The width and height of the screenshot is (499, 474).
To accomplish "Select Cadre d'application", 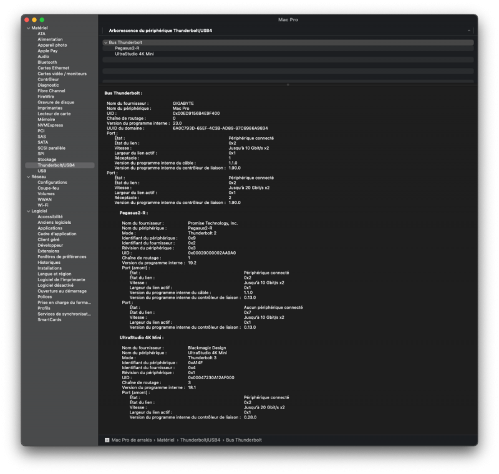I will pyautogui.click(x=57, y=234).
